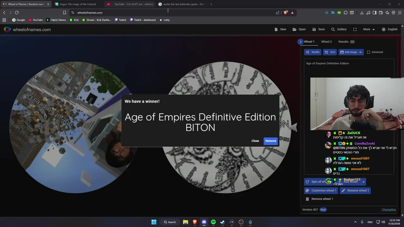Sort the wheel entries
The width and height of the screenshot is (404, 227).
click(330, 52)
